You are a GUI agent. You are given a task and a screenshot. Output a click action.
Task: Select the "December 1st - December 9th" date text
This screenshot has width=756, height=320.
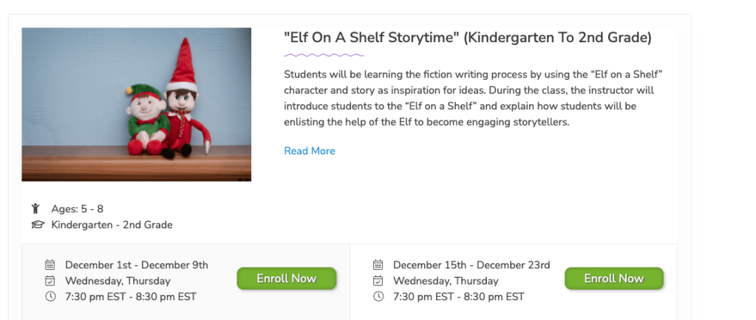pos(137,265)
